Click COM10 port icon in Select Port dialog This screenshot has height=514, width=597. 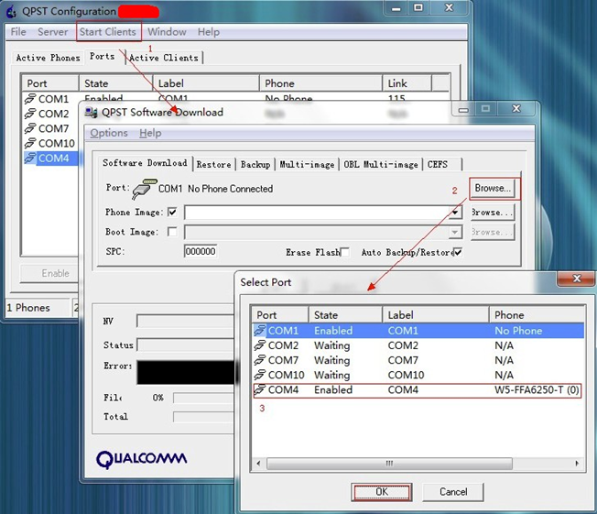(x=260, y=375)
